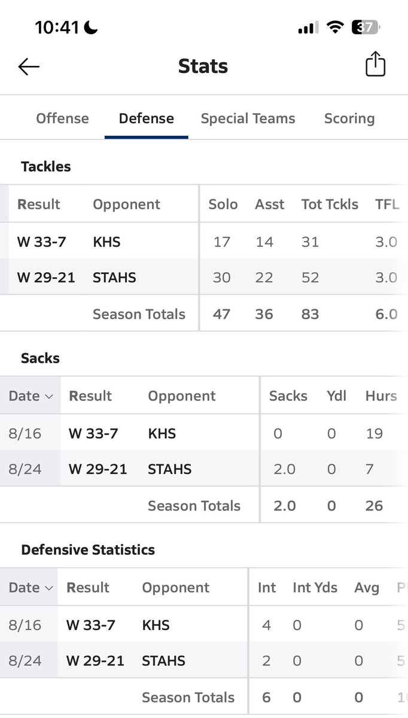The width and height of the screenshot is (408, 718).
Task: Tap the Hurs column header
Action: (381, 396)
